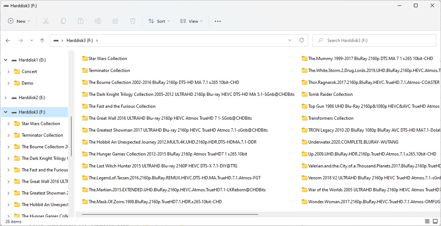441x226 pixels.
Task: Expand the Harddisk2 (E:) tree node
Action: click(x=5, y=98)
